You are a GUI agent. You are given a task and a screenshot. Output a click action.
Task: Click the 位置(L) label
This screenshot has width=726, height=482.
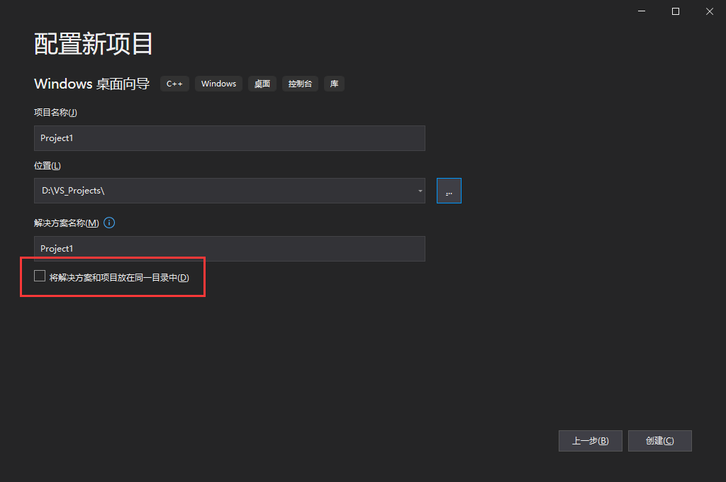48,166
